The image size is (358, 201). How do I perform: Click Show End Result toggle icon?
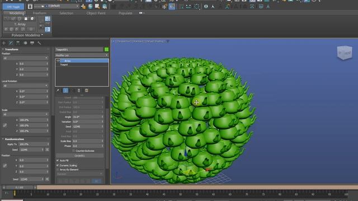click(65, 90)
